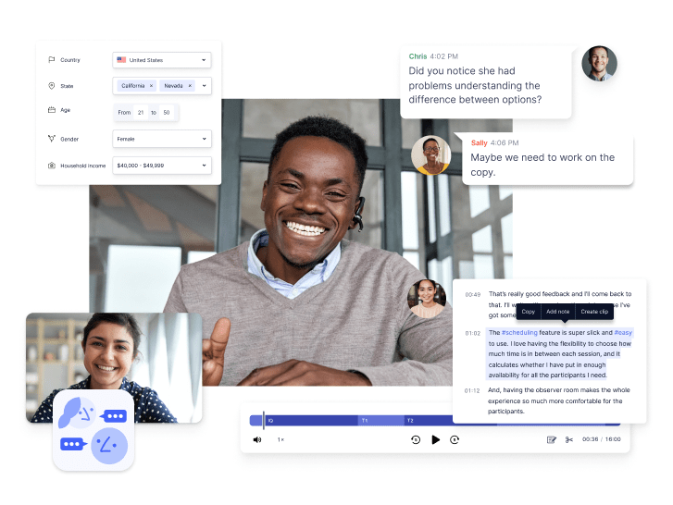This screenshot has width=673, height=505.
Task: Open the Country dropdown showing United States
Action: tap(162, 60)
